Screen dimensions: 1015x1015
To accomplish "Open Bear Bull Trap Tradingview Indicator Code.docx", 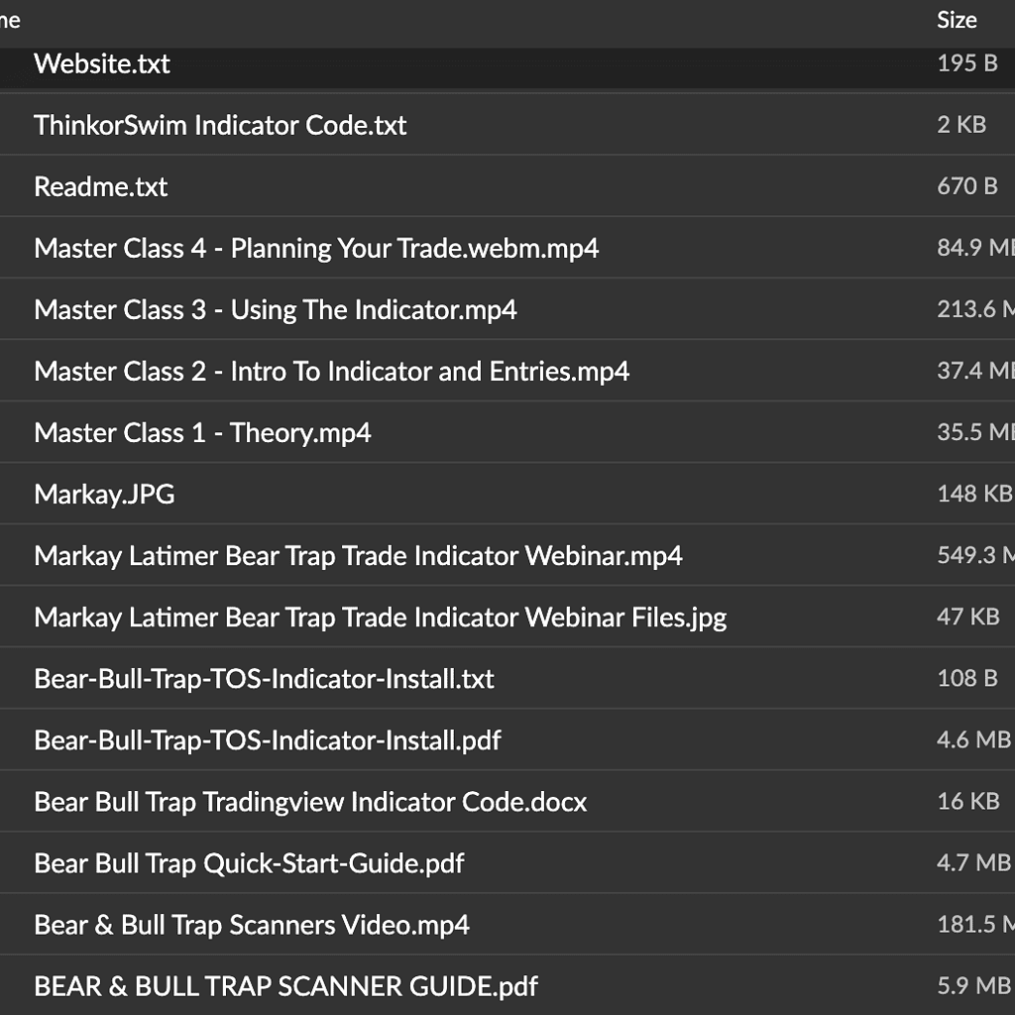I will tap(310, 802).
